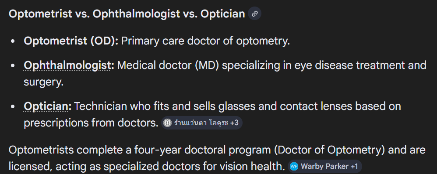Expand the +3 additional sources count
Image resolution: width=437 pixels, height=174 pixels.
tap(234, 123)
